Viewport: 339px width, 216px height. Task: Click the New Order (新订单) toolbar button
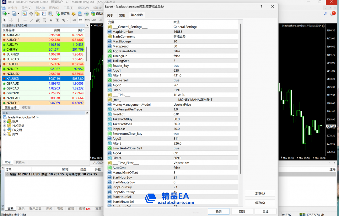tap(63, 14)
